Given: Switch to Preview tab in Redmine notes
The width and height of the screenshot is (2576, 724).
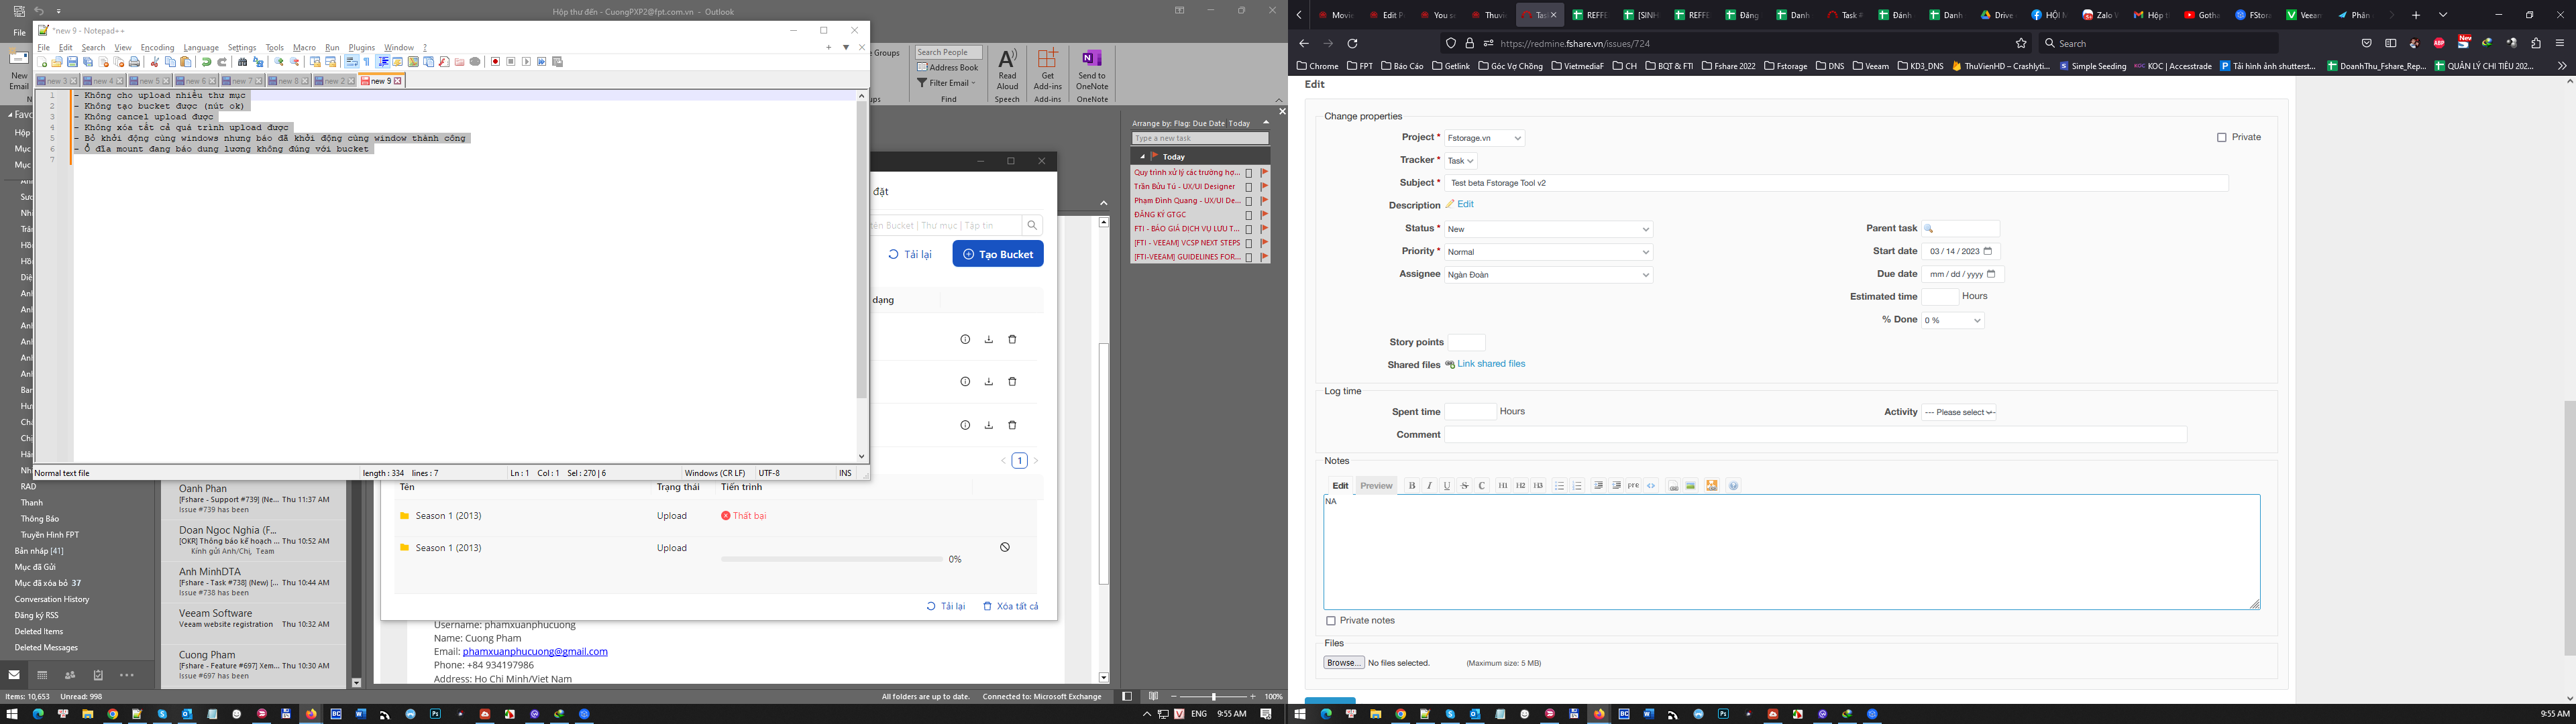Looking at the screenshot, I should click(x=1376, y=486).
